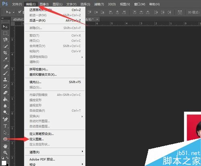Viewport: 201px width, 166px height.
Task: Expand the 预设 submenu
Action: (x=55, y=164)
